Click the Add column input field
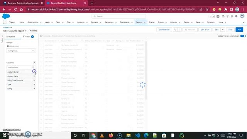The height and width of the screenshot is (139, 247). coord(21,67)
